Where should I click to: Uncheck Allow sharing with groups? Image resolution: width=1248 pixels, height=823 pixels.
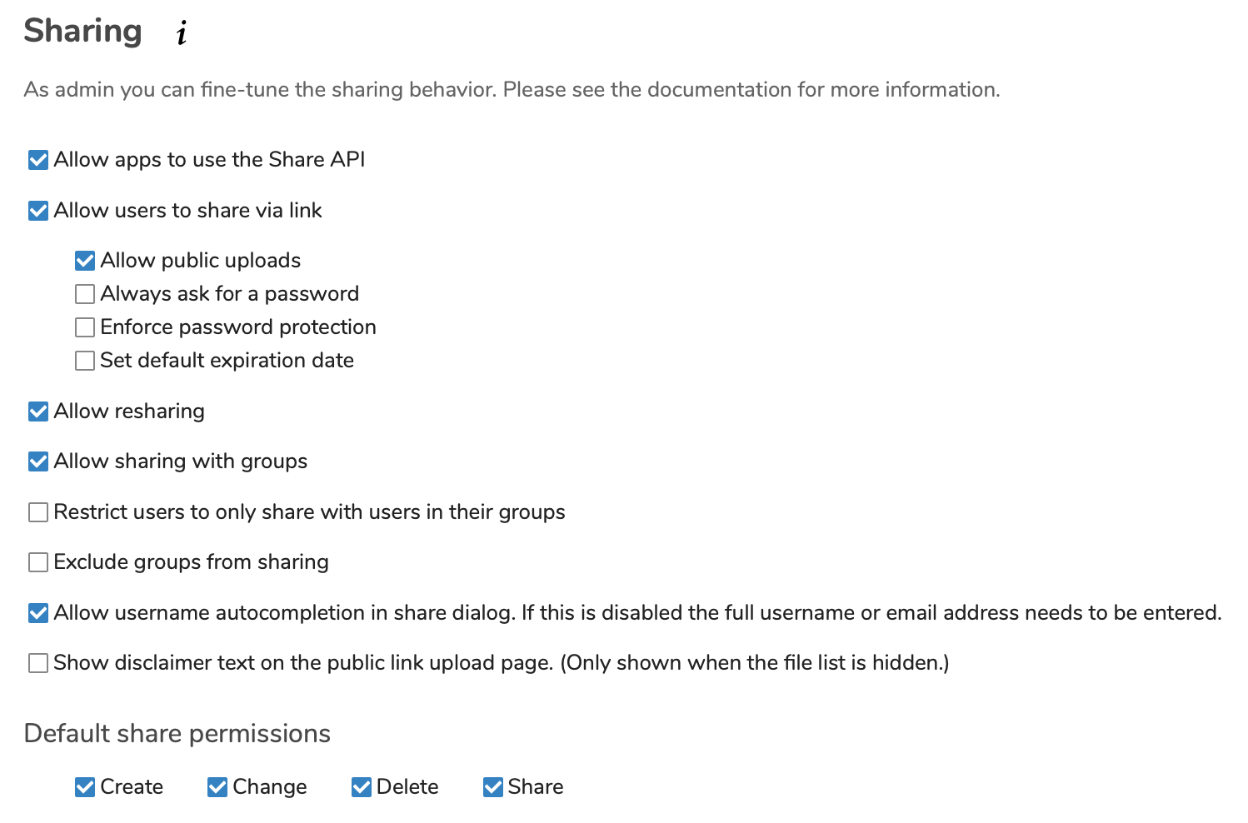(38, 461)
